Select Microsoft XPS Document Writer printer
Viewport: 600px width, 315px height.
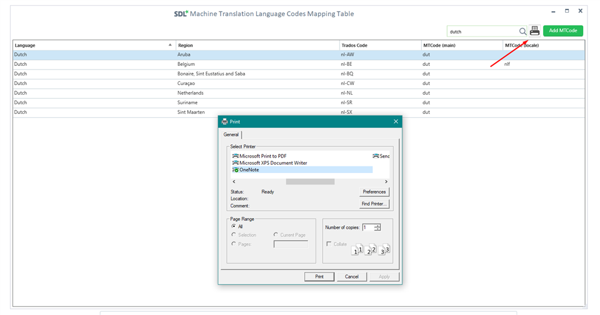pyautogui.click(x=270, y=163)
